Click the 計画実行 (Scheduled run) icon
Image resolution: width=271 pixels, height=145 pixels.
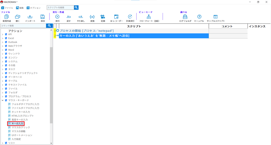[x=130, y=17]
